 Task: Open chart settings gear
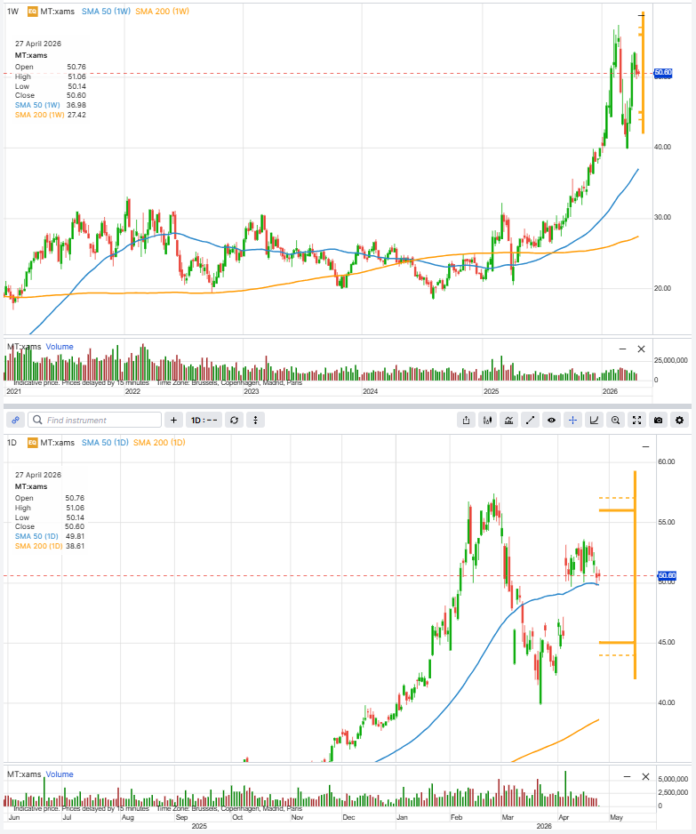click(x=680, y=420)
